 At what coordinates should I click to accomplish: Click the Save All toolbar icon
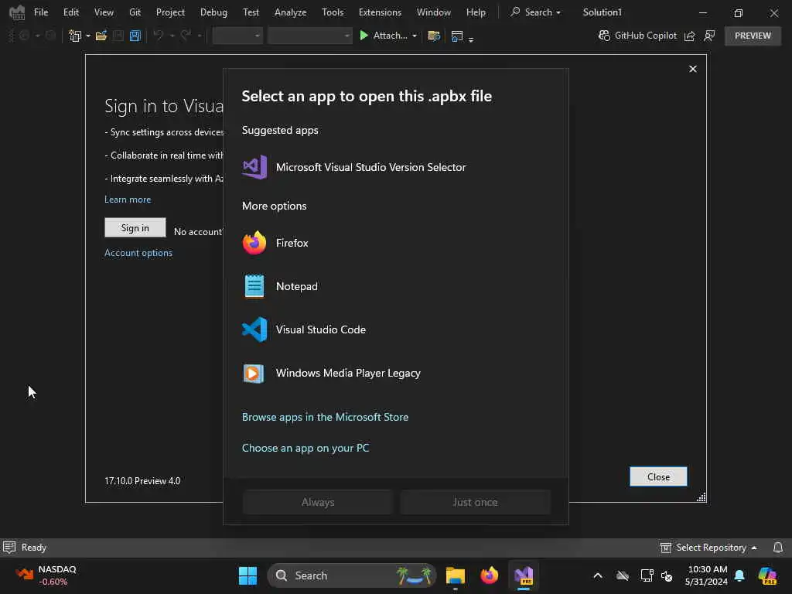[x=135, y=36]
